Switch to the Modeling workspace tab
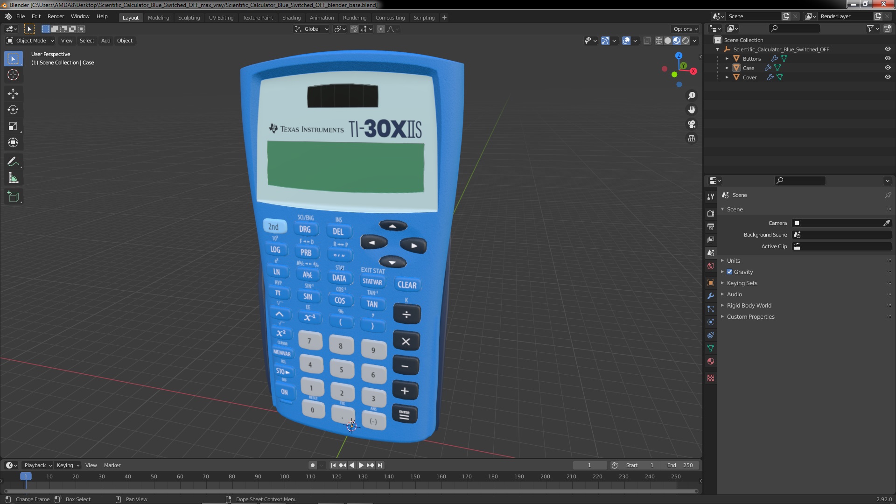Viewport: 896px width, 504px height. pyautogui.click(x=158, y=17)
